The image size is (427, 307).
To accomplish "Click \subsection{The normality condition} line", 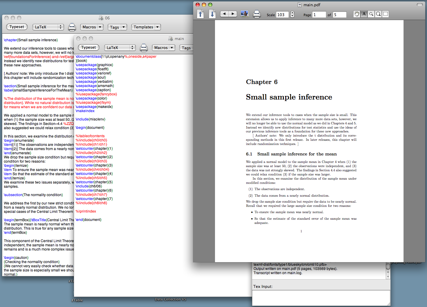I will coord(33,195).
